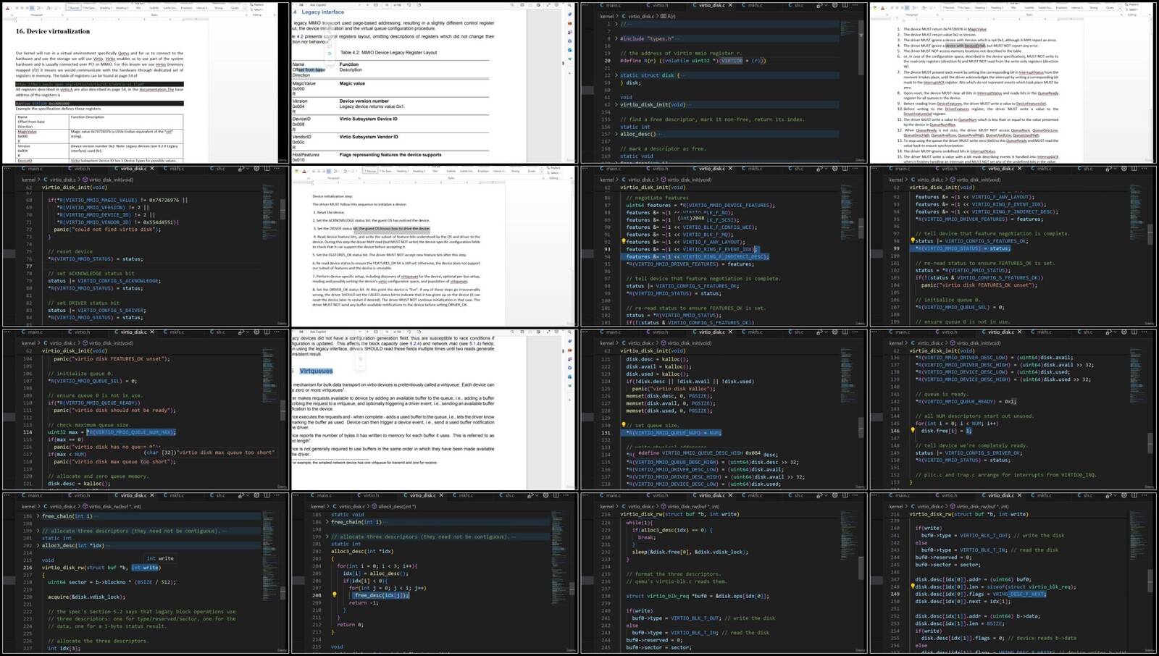
Task: Click the lightbulb next to disk.free[i] line 146
Action: [913, 430]
